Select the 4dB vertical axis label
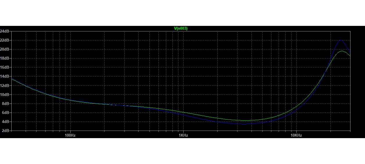 (x=6, y=122)
